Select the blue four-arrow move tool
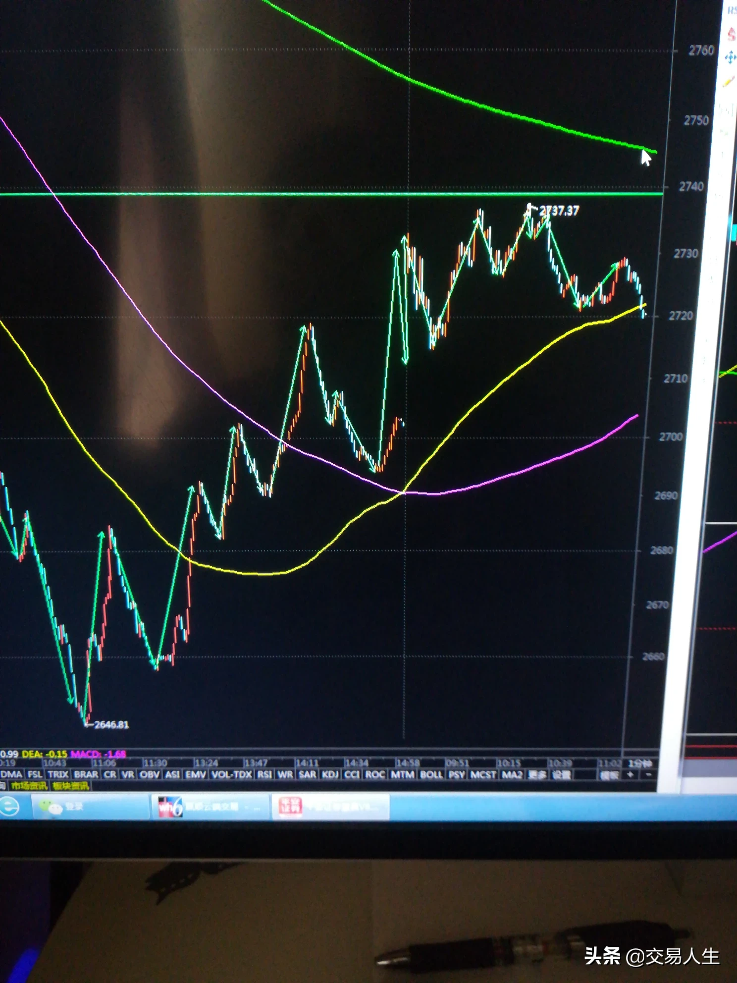737x983 pixels. point(730,57)
